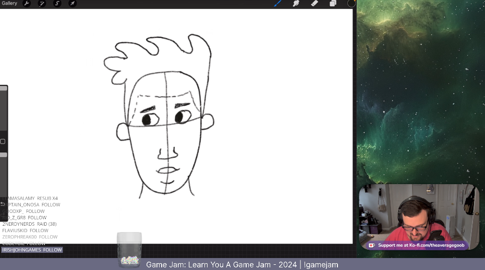This screenshot has height=270, width=485.
Task: Select the Eraser tool
Action: point(314,4)
